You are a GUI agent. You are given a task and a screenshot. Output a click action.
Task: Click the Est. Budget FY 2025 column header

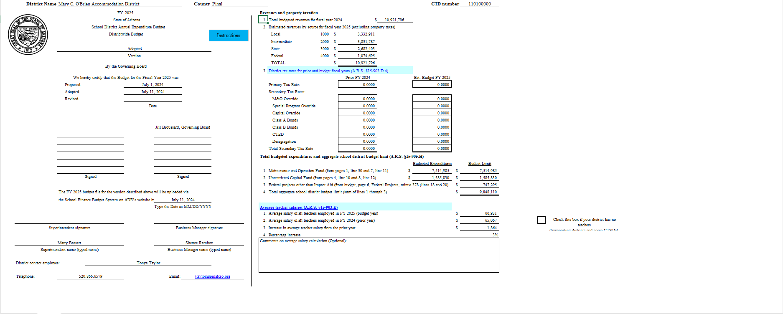432,78
